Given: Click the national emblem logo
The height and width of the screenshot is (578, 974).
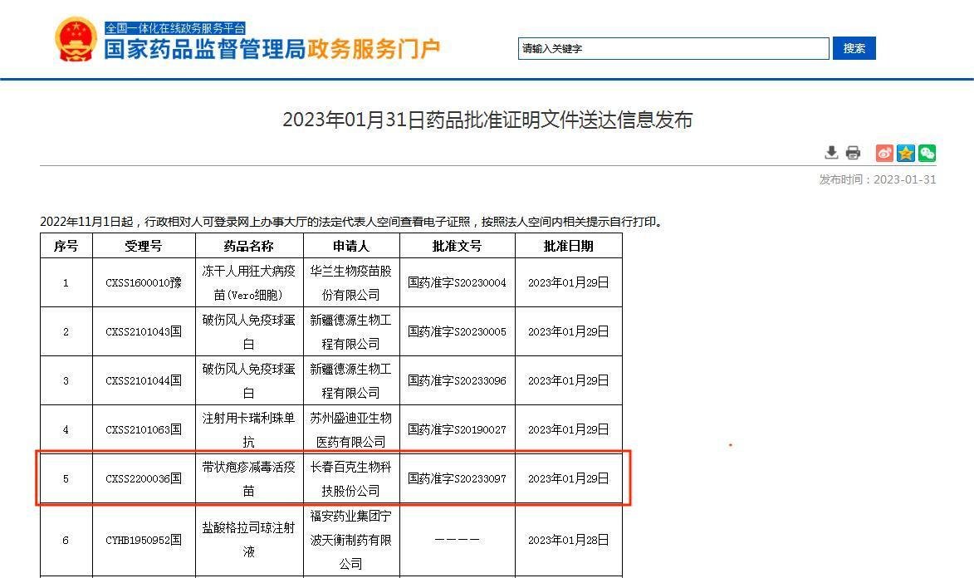Looking at the screenshot, I should pyautogui.click(x=76, y=39).
